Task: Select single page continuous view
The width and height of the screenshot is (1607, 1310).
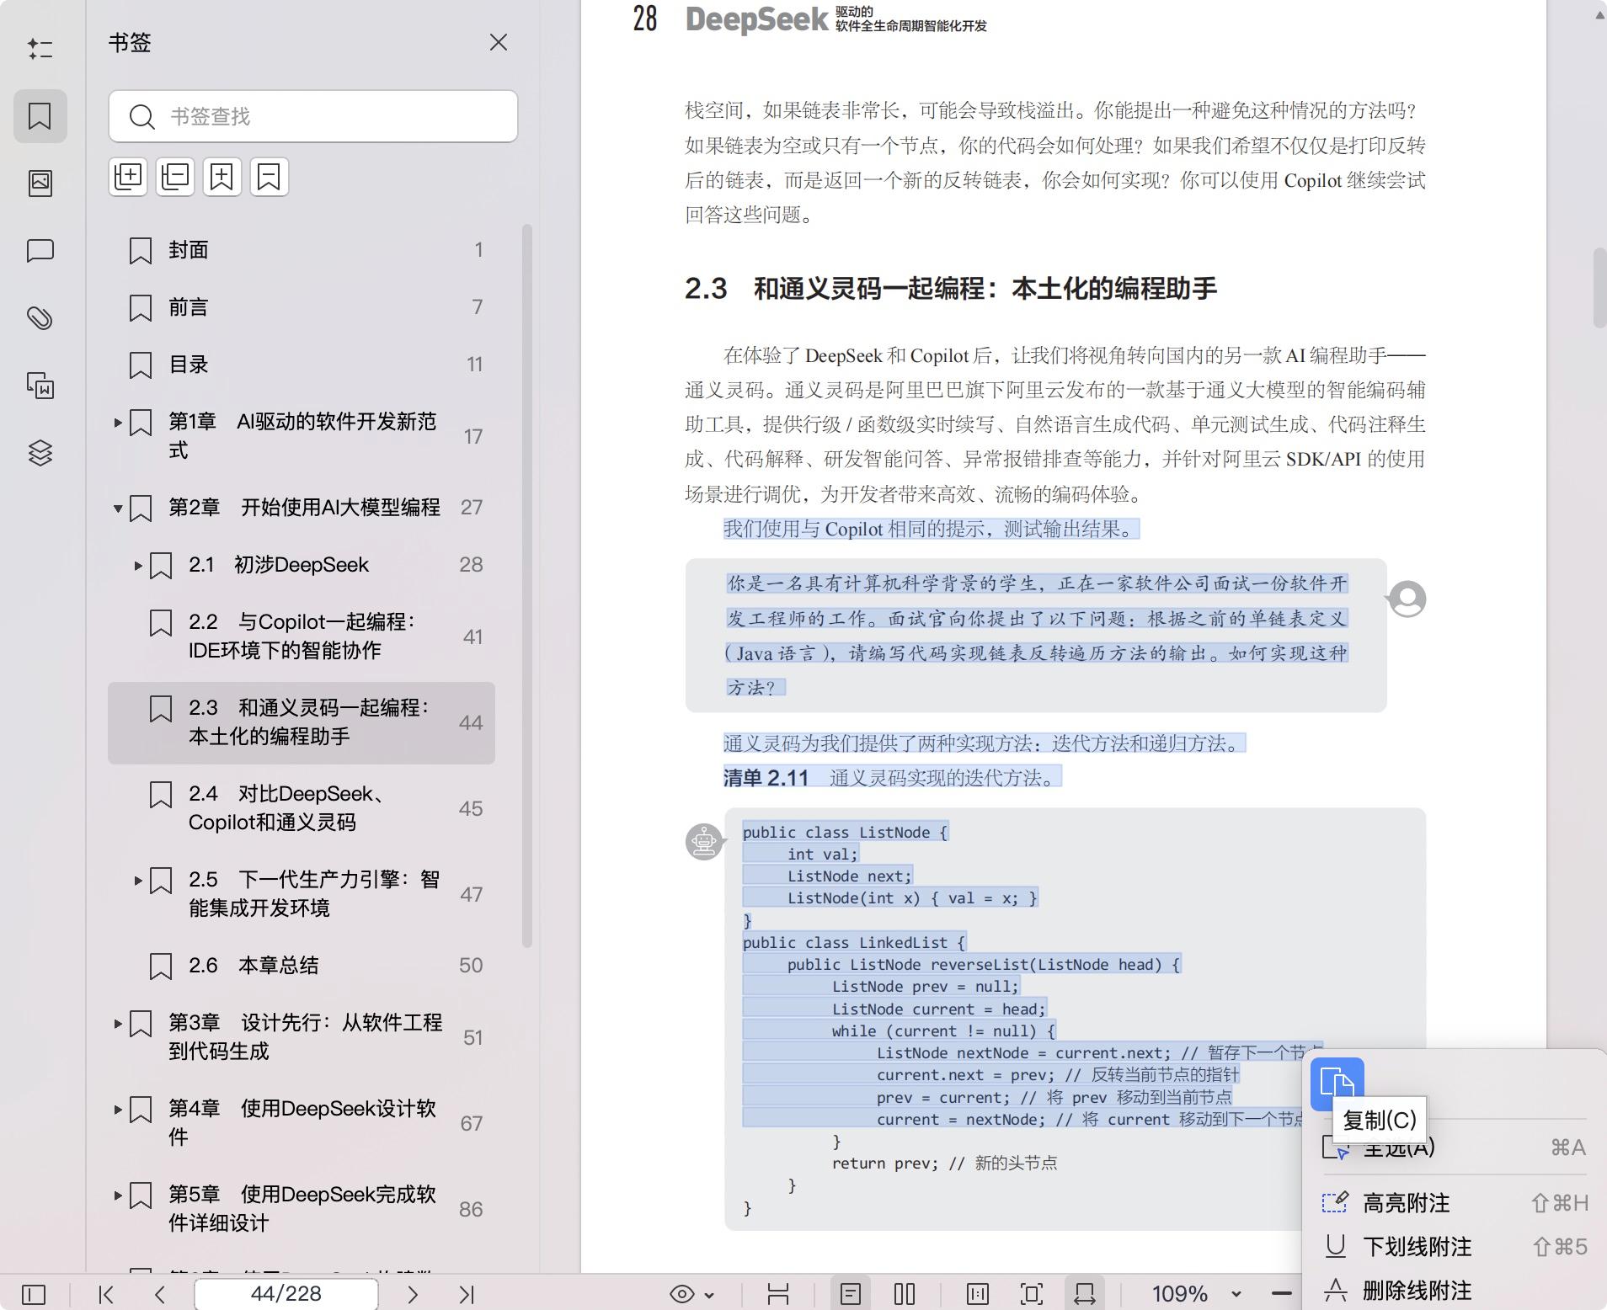Action: [x=851, y=1294]
